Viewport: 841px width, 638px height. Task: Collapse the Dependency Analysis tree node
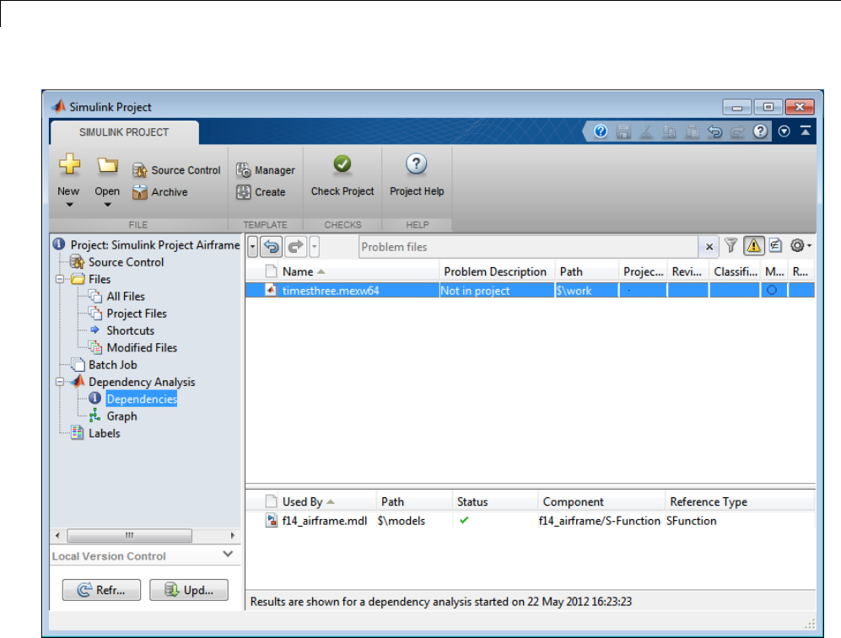coord(60,382)
